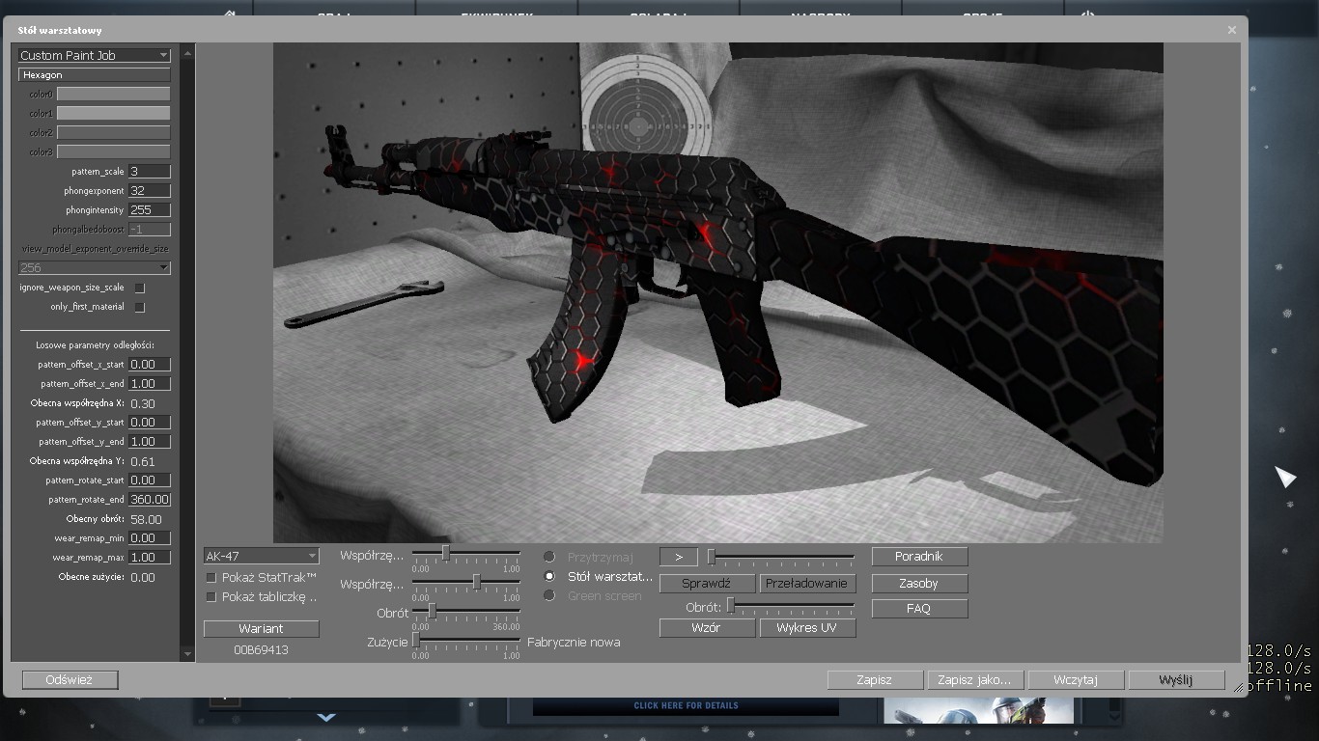Open the AK-47 weapon dropdown

coord(261,556)
